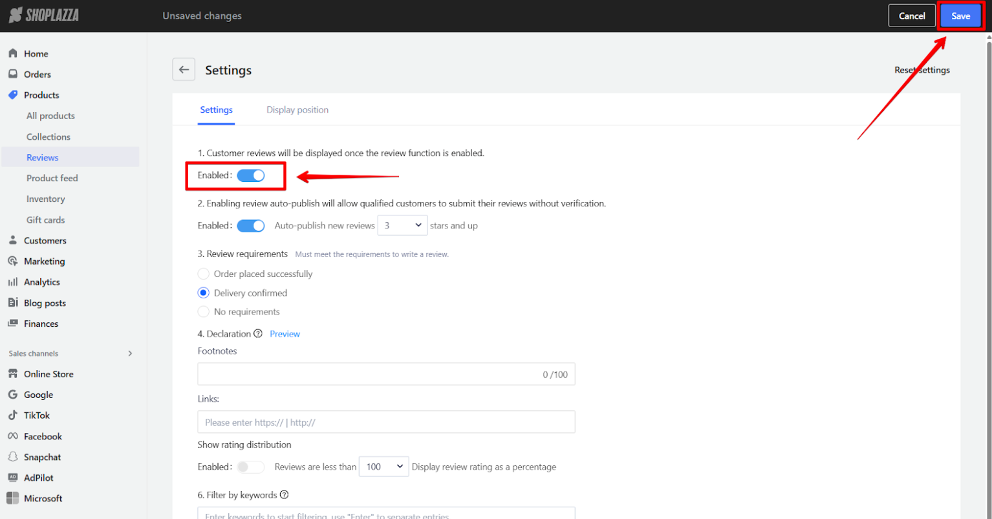
Task: Click the back arrow beside Settings
Action: click(x=184, y=70)
